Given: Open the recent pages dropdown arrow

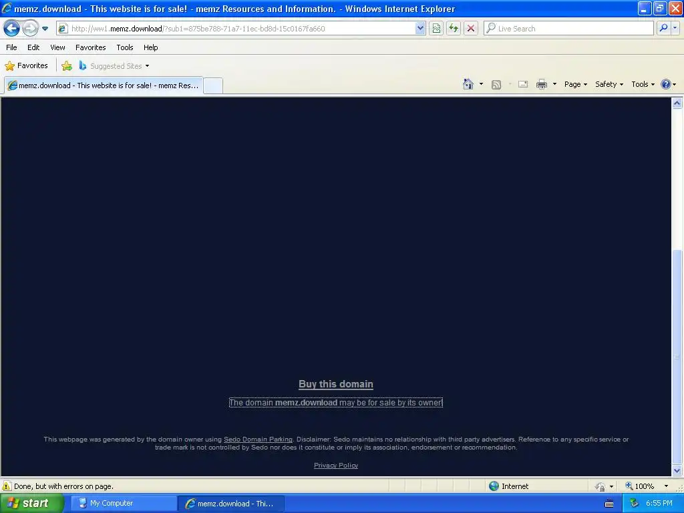Looking at the screenshot, I should point(45,29).
